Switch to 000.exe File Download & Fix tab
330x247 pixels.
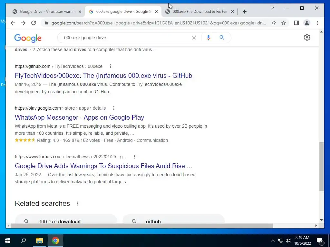pos(199,12)
